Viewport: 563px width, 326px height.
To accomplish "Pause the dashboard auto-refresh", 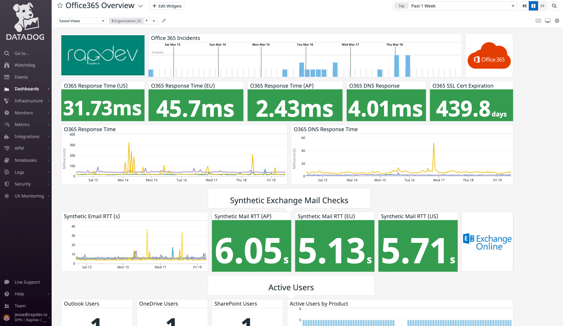I will (533, 6).
